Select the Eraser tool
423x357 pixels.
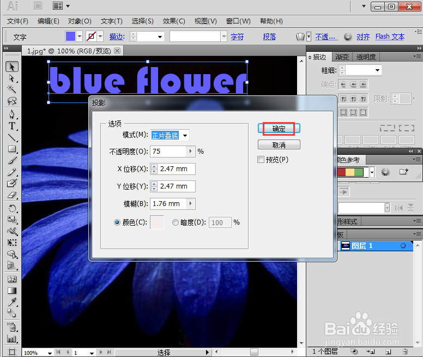click(12, 195)
